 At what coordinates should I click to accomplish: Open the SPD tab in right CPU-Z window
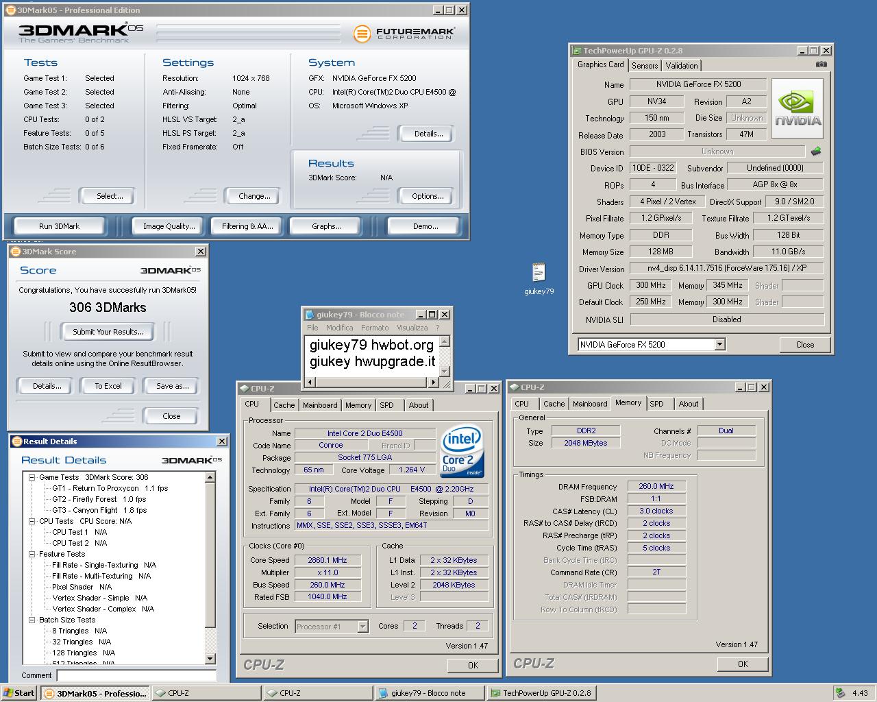click(656, 404)
